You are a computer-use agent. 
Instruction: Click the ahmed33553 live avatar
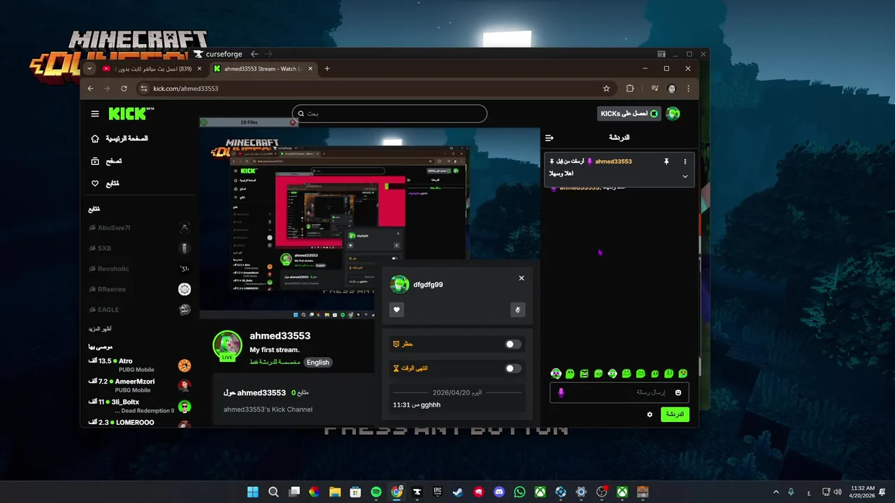click(x=227, y=346)
